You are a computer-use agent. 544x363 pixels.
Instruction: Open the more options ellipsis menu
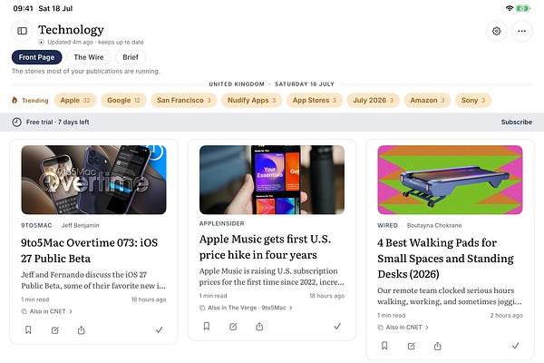point(521,31)
